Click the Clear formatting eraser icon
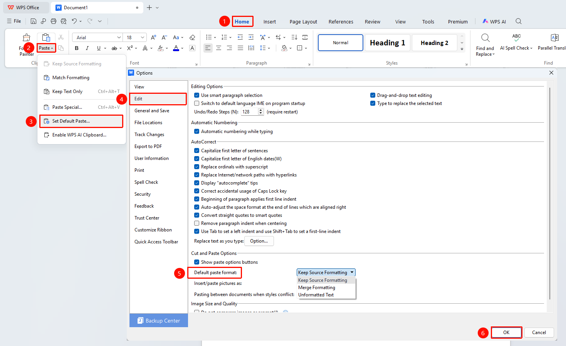 (192, 37)
